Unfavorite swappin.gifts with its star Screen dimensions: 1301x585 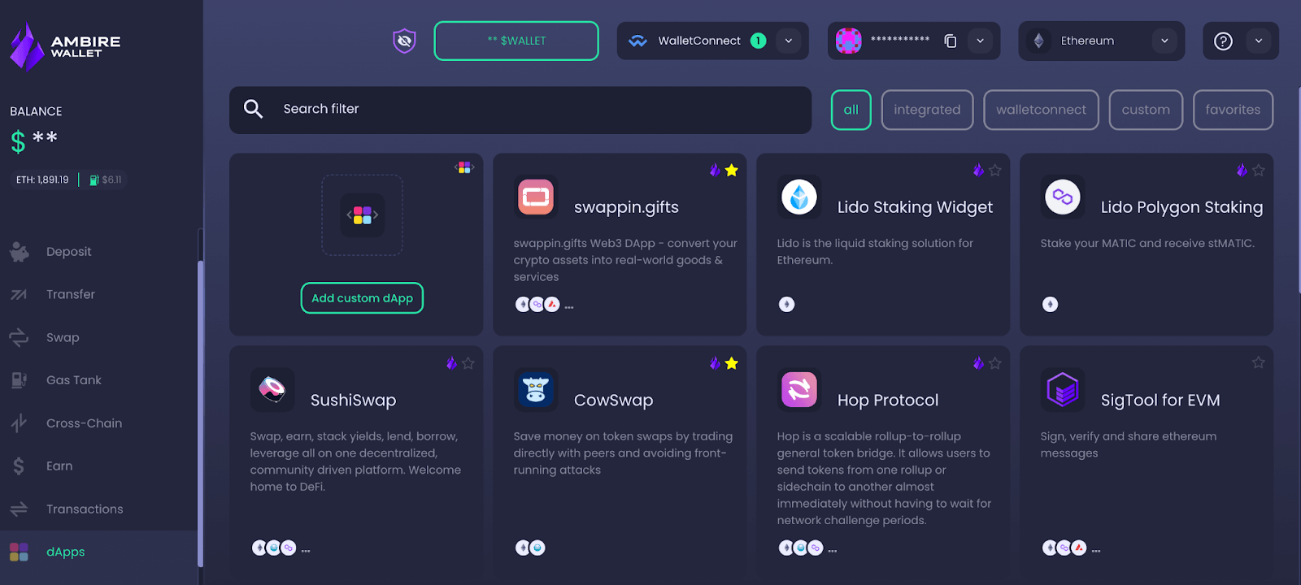point(732,170)
